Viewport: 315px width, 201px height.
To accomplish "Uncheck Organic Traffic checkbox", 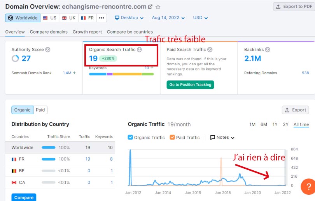I will 130,137.
